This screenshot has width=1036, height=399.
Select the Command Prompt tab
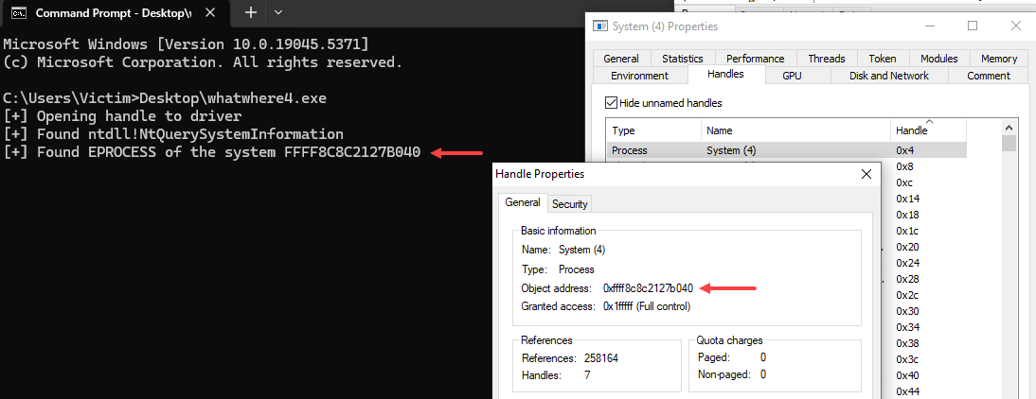(x=116, y=13)
